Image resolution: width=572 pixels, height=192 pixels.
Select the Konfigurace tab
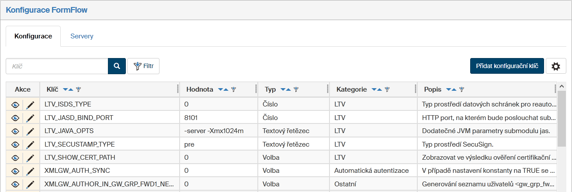pos(33,36)
